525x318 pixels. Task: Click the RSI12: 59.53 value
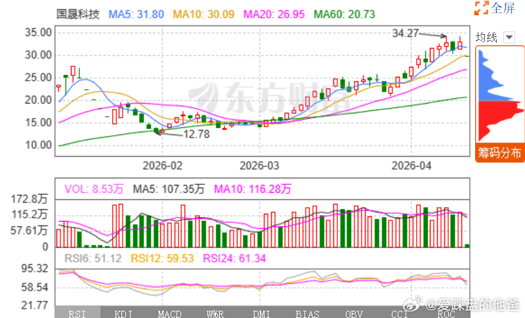(162, 258)
